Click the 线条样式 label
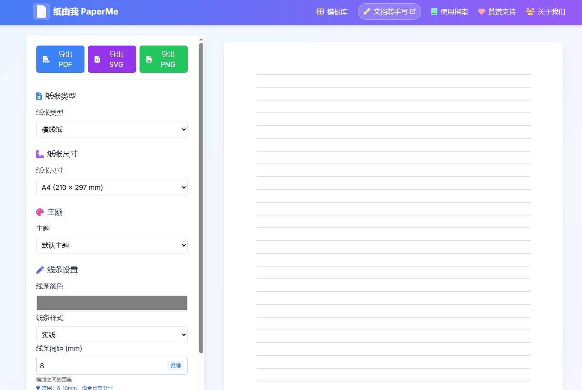This screenshot has height=390, width=582. point(49,318)
